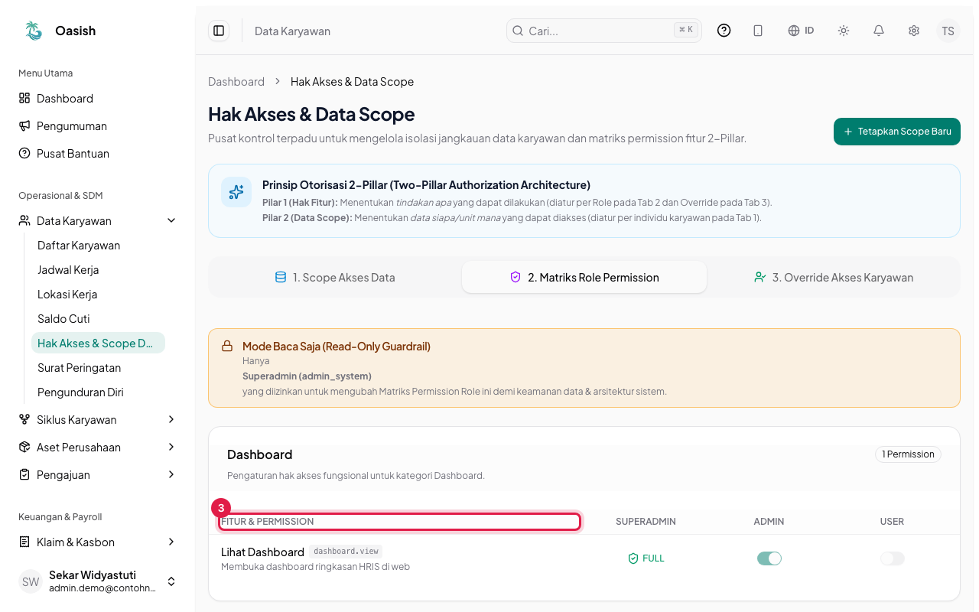979x612 pixels.
Task: Click the mobile device icon in header
Action: coord(758,31)
